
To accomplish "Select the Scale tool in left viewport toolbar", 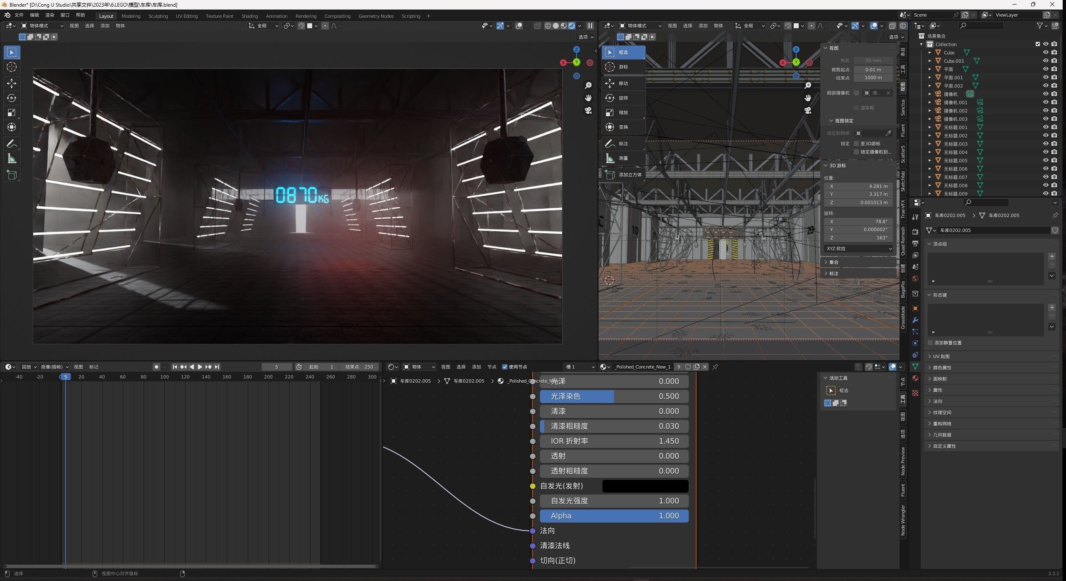I will 12,112.
